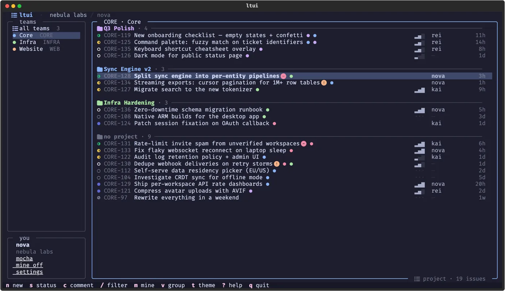Click the 20h age on CORE-129
Screen dimensions: 505x291
pos(480,184)
